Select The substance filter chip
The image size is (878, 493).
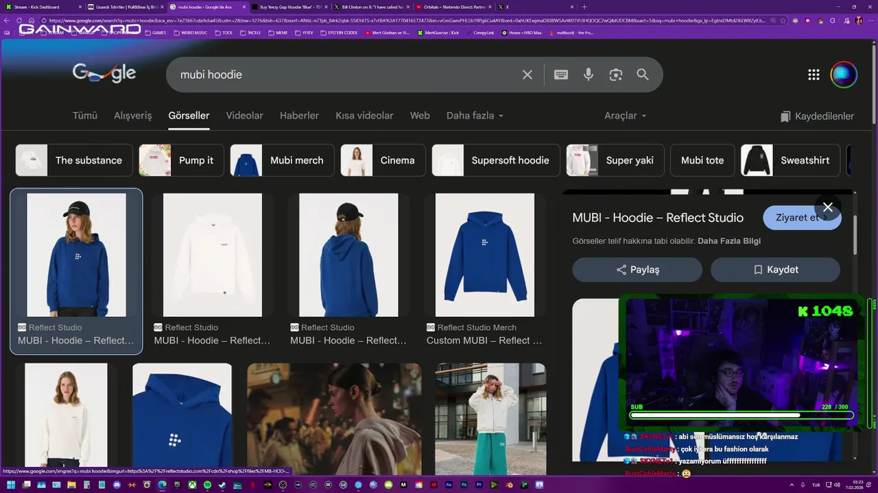pos(74,160)
